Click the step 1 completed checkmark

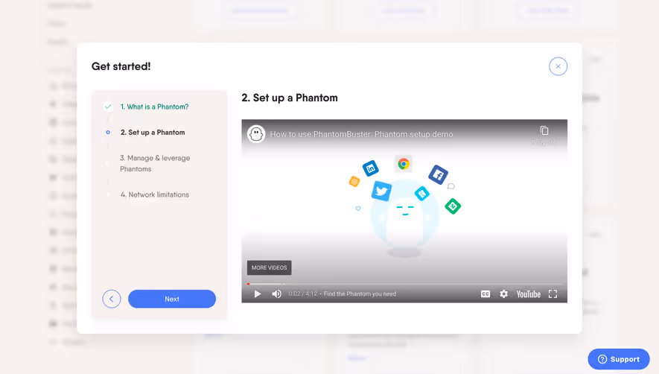click(x=108, y=107)
